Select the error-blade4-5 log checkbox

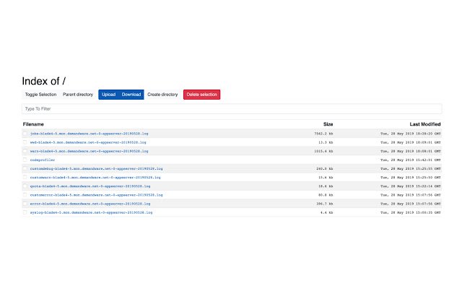pos(25,204)
